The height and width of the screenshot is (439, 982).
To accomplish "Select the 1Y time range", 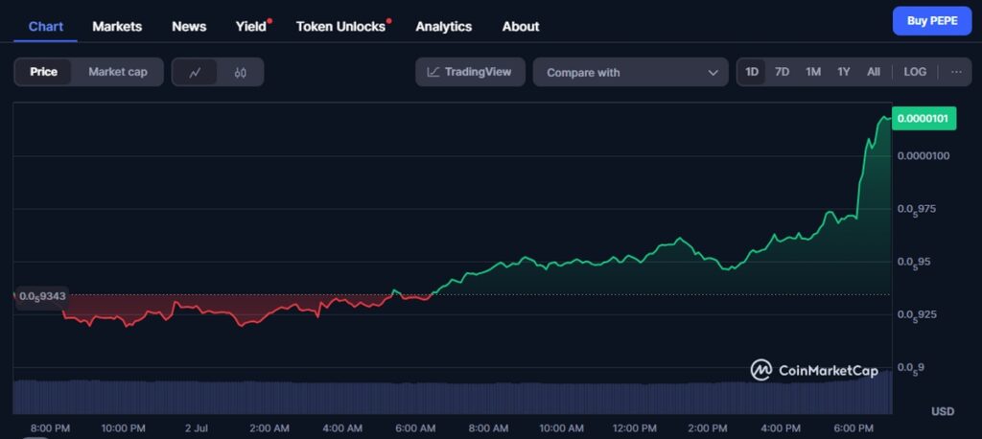I will pyautogui.click(x=844, y=72).
